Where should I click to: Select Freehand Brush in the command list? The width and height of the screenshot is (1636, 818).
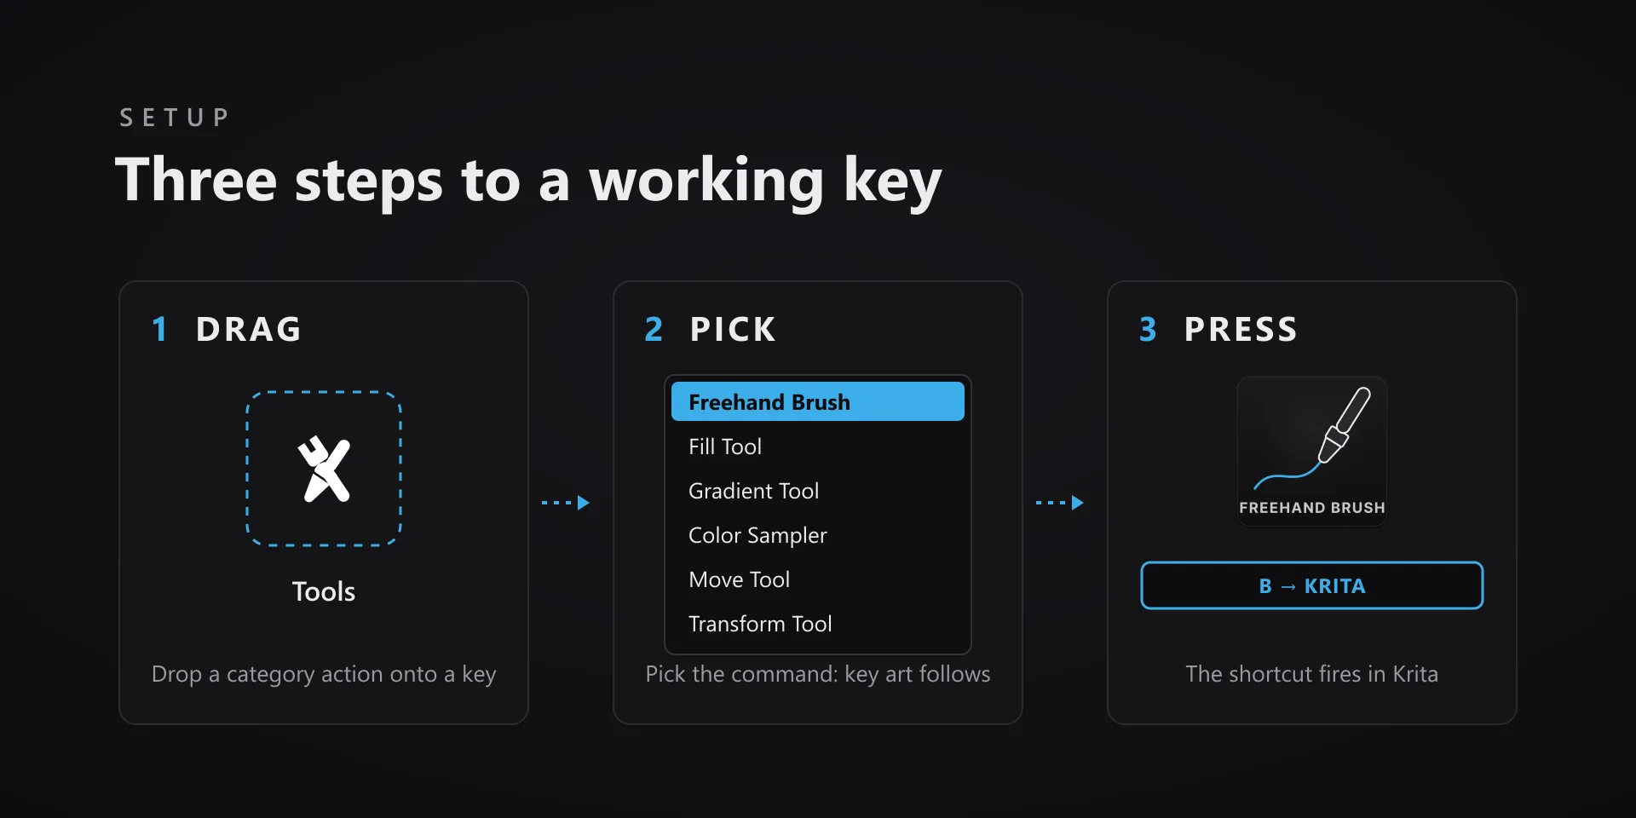pyautogui.click(x=818, y=401)
